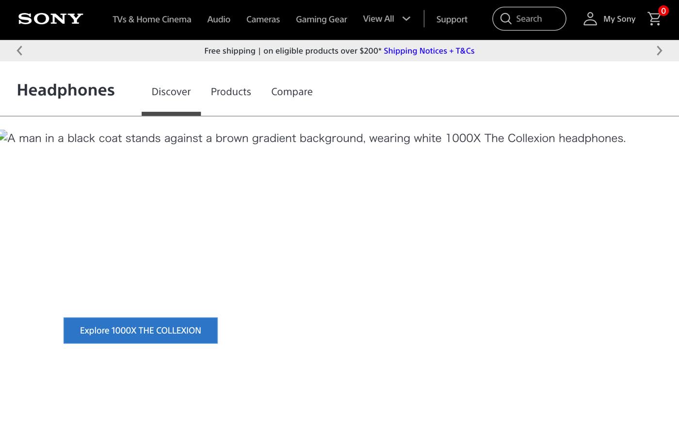The width and height of the screenshot is (679, 433).
Task: Click the broken hero image placeholder
Action: 4,136
